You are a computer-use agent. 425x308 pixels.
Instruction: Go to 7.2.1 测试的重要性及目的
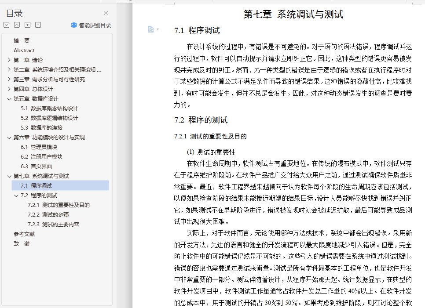59,205
